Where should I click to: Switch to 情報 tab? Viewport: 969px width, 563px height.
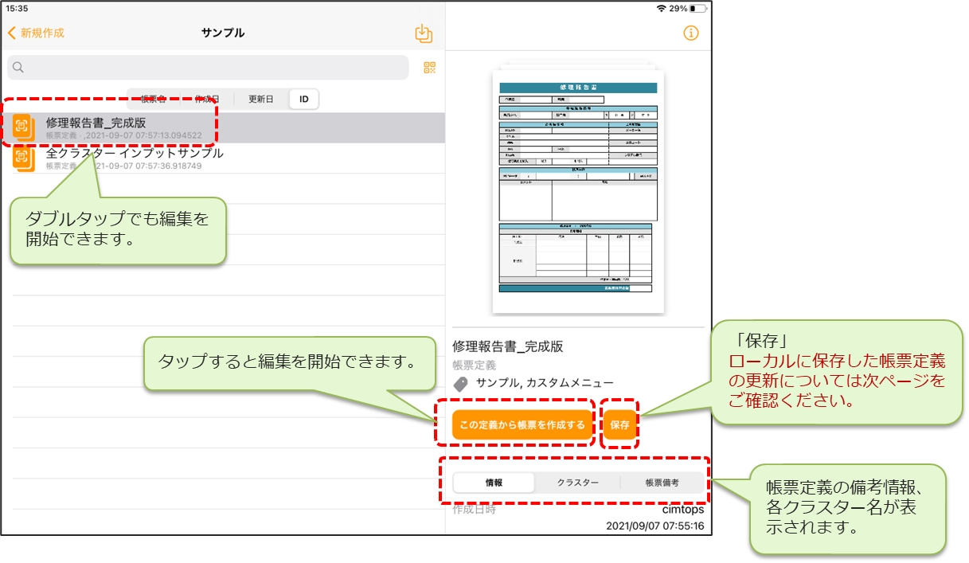click(x=494, y=483)
